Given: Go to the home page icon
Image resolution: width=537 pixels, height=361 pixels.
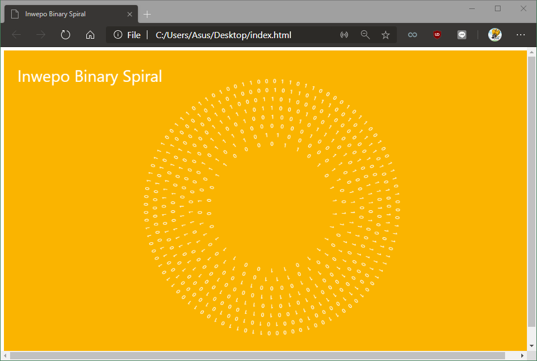Looking at the screenshot, I should point(90,35).
